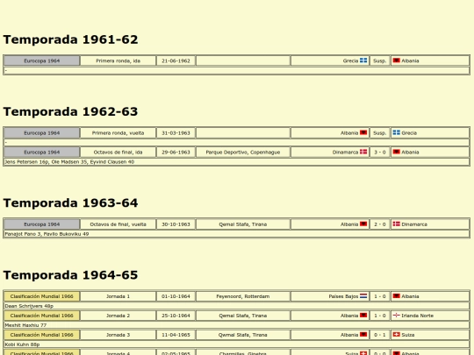This screenshot has width=474, height=355.
Task: Click the Albania flag in the Jornada 3 row
Action: (363, 335)
